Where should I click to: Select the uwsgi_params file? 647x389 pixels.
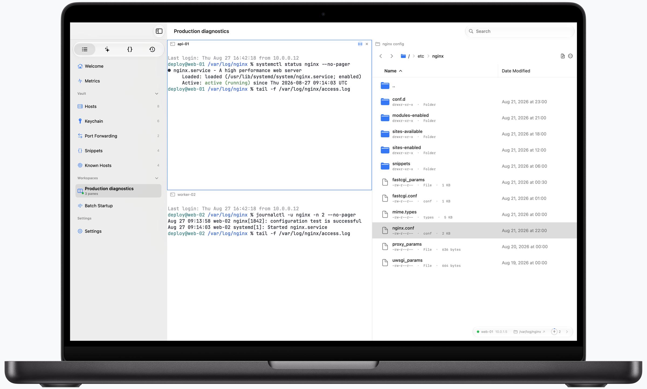click(474, 263)
